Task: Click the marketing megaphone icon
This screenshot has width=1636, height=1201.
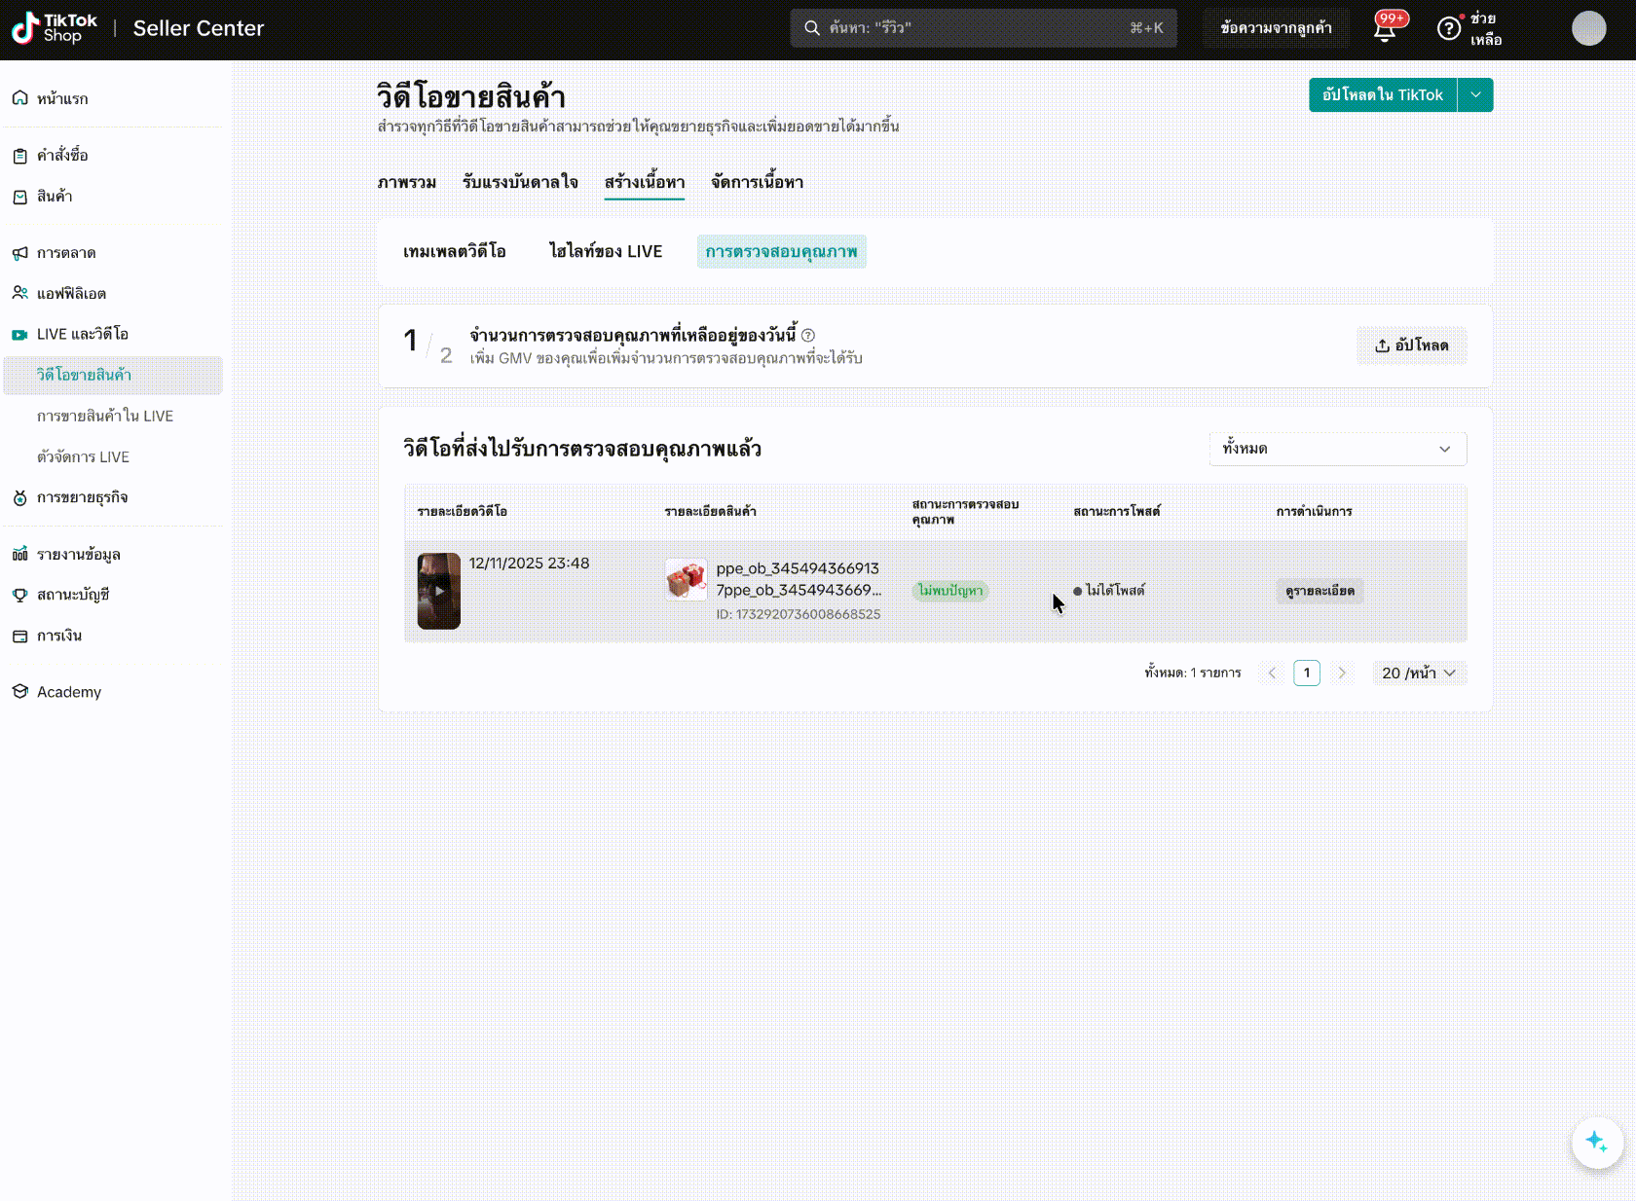Action: click(19, 253)
